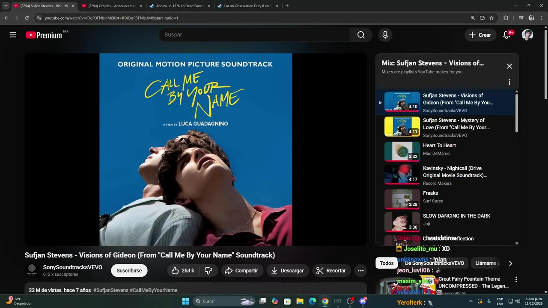Close the Mix playlist panel
The width and height of the screenshot is (548, 308).
point(509,66)
